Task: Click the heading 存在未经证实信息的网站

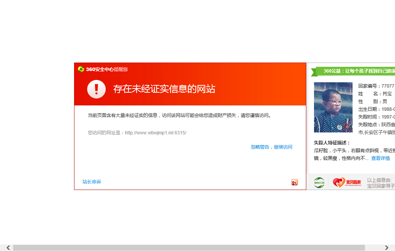Action: (x=164, y=89)
